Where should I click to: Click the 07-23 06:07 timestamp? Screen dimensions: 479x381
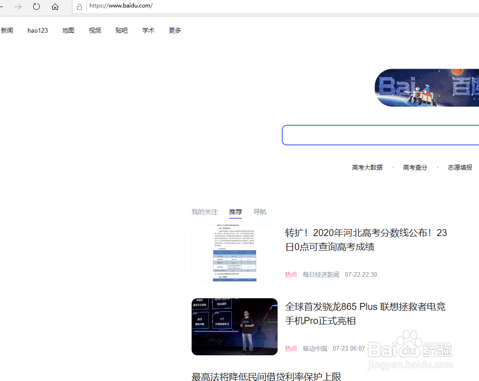click(x=349, y=349)
